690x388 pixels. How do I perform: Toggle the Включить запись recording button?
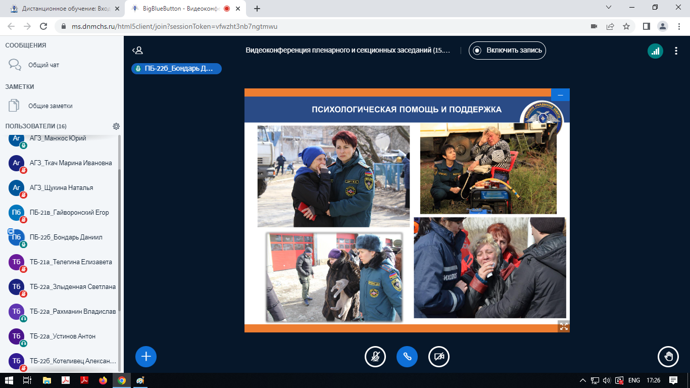(507, 51)
